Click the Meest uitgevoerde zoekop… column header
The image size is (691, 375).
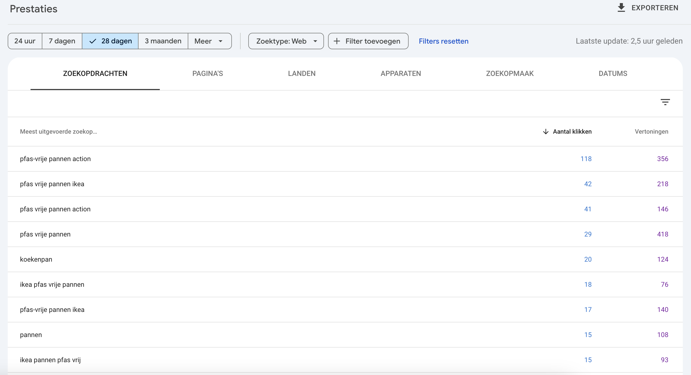click(x=58, y=132)
